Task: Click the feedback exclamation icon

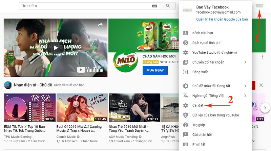Action: click(185, 134)
